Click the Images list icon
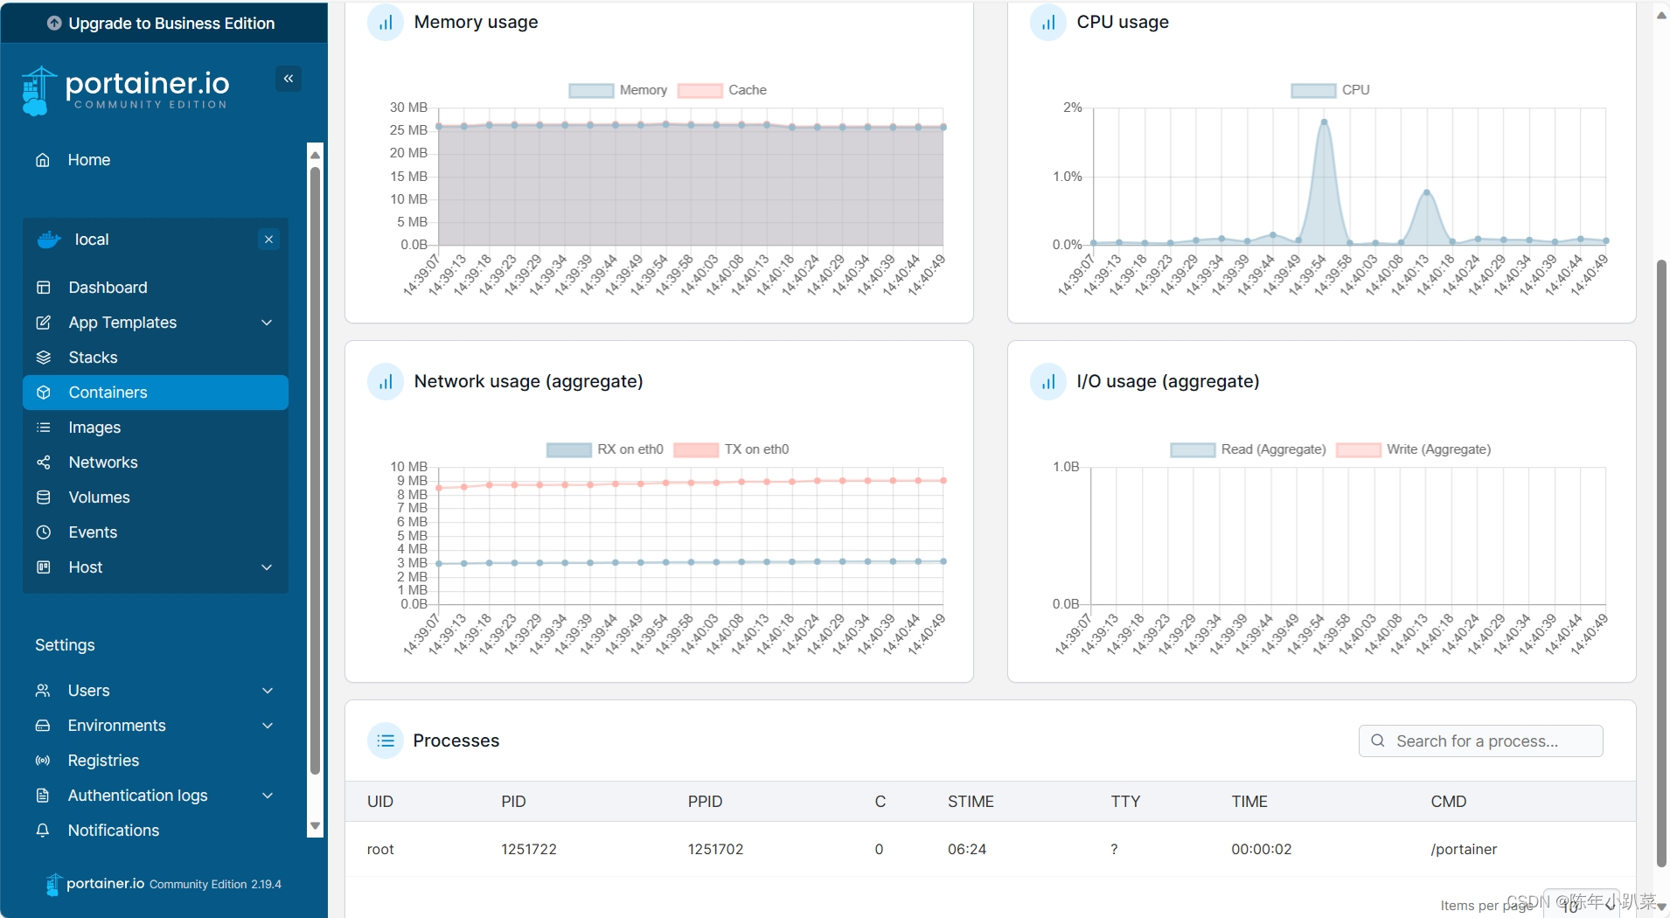 click(x=44, y=428)
